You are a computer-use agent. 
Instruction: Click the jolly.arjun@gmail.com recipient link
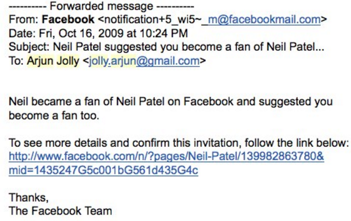pos(144,61)
